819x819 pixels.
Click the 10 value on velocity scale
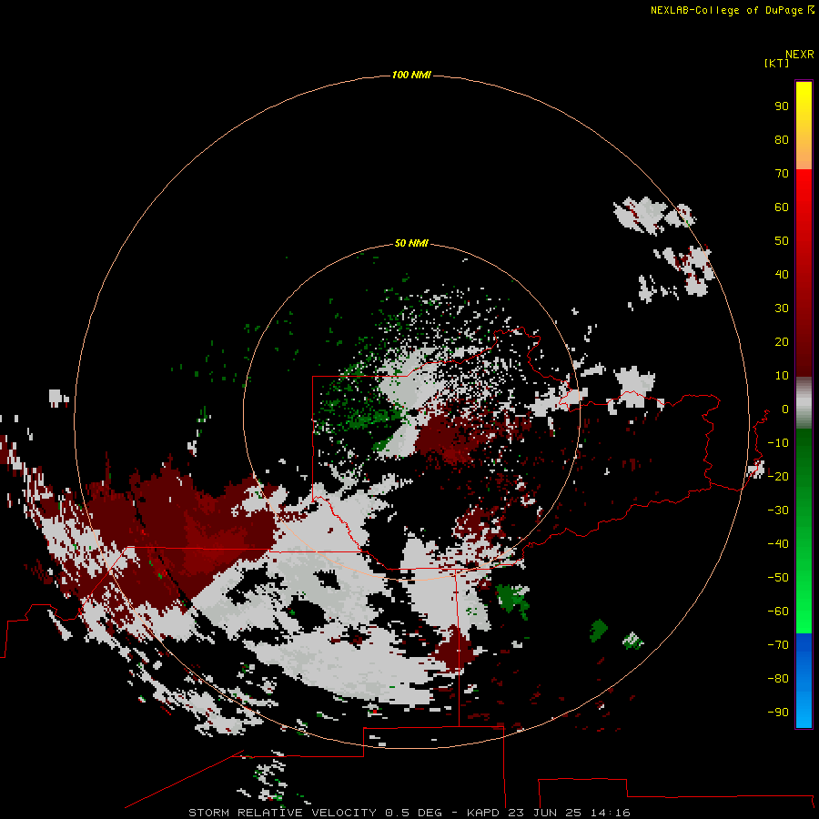coord(782,376)
